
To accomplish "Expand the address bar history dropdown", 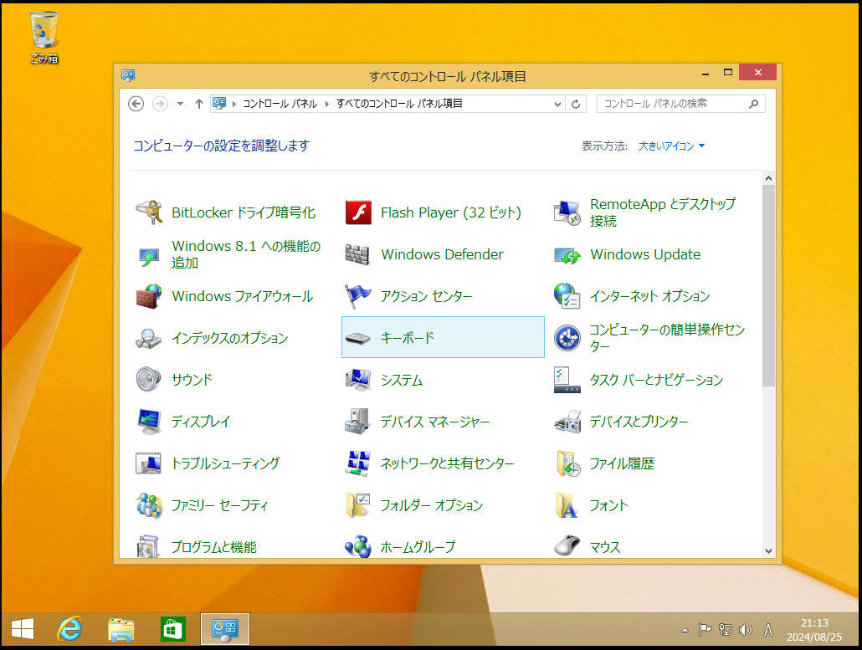I will 557,104.
